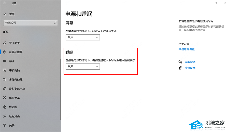The height and width of the screenshot is (132, 229).
Task: Click the projector icon for 投影到此电脑
Action: 5,89
